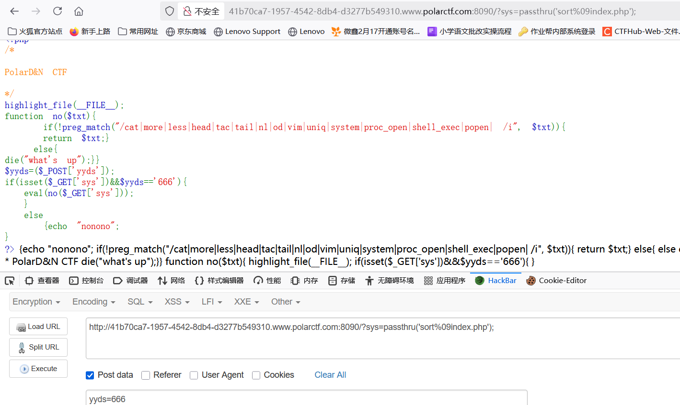The image size is (680, 405).
Task: Click the shield tracking protection icon
Action: tap(170, 11)
